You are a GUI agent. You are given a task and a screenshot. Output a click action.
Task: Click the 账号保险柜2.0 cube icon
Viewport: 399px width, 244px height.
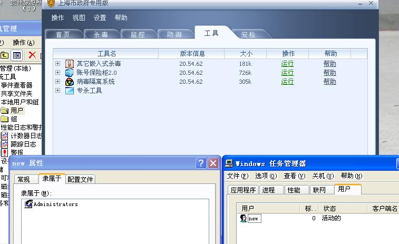click(70, 73)
